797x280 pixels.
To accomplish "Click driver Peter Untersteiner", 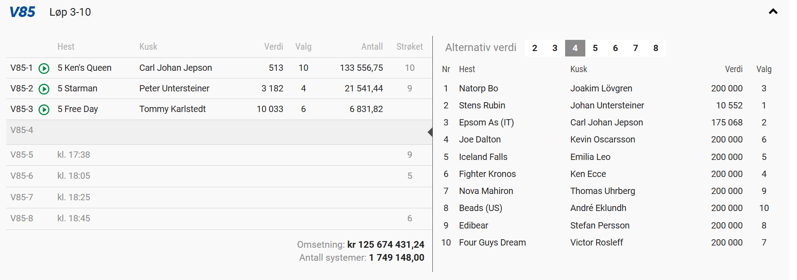I will [174, 88].
